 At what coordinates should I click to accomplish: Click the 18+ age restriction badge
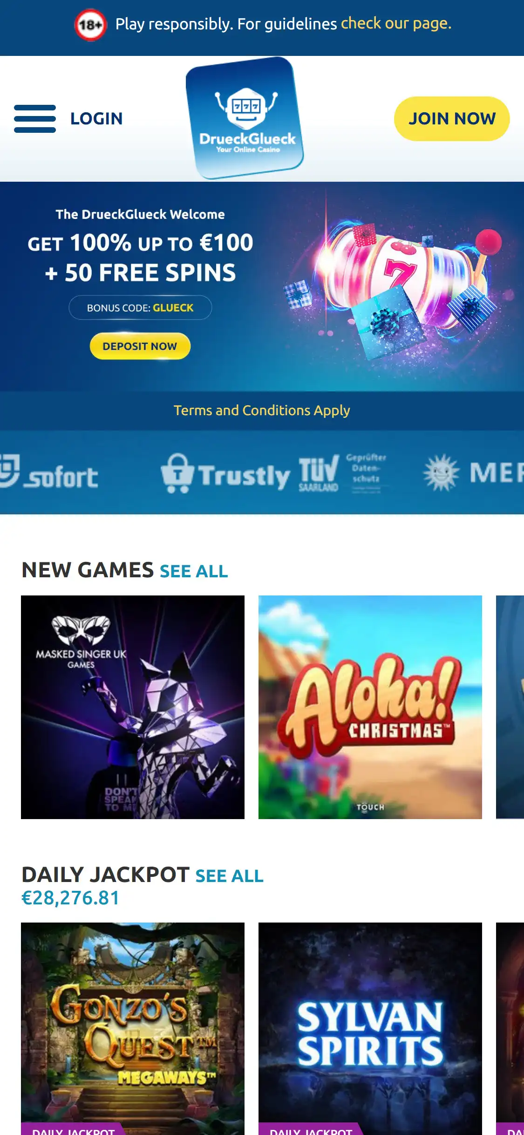pos(90,24)
